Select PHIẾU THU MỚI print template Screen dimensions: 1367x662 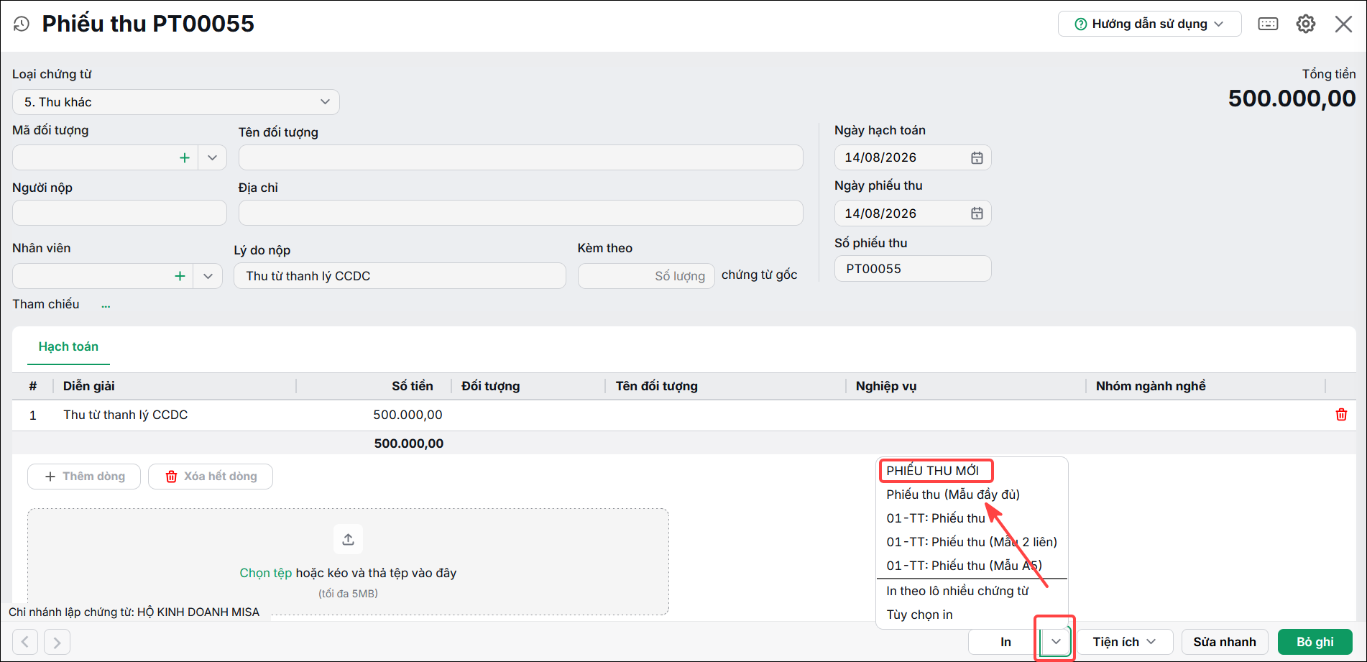pos(933,471)
